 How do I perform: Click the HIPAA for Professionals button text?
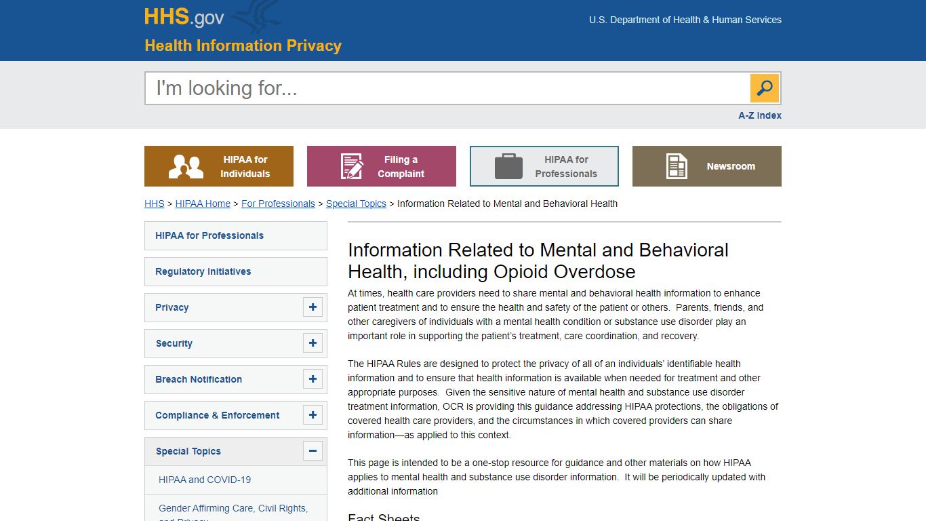(x=566, y=166)
